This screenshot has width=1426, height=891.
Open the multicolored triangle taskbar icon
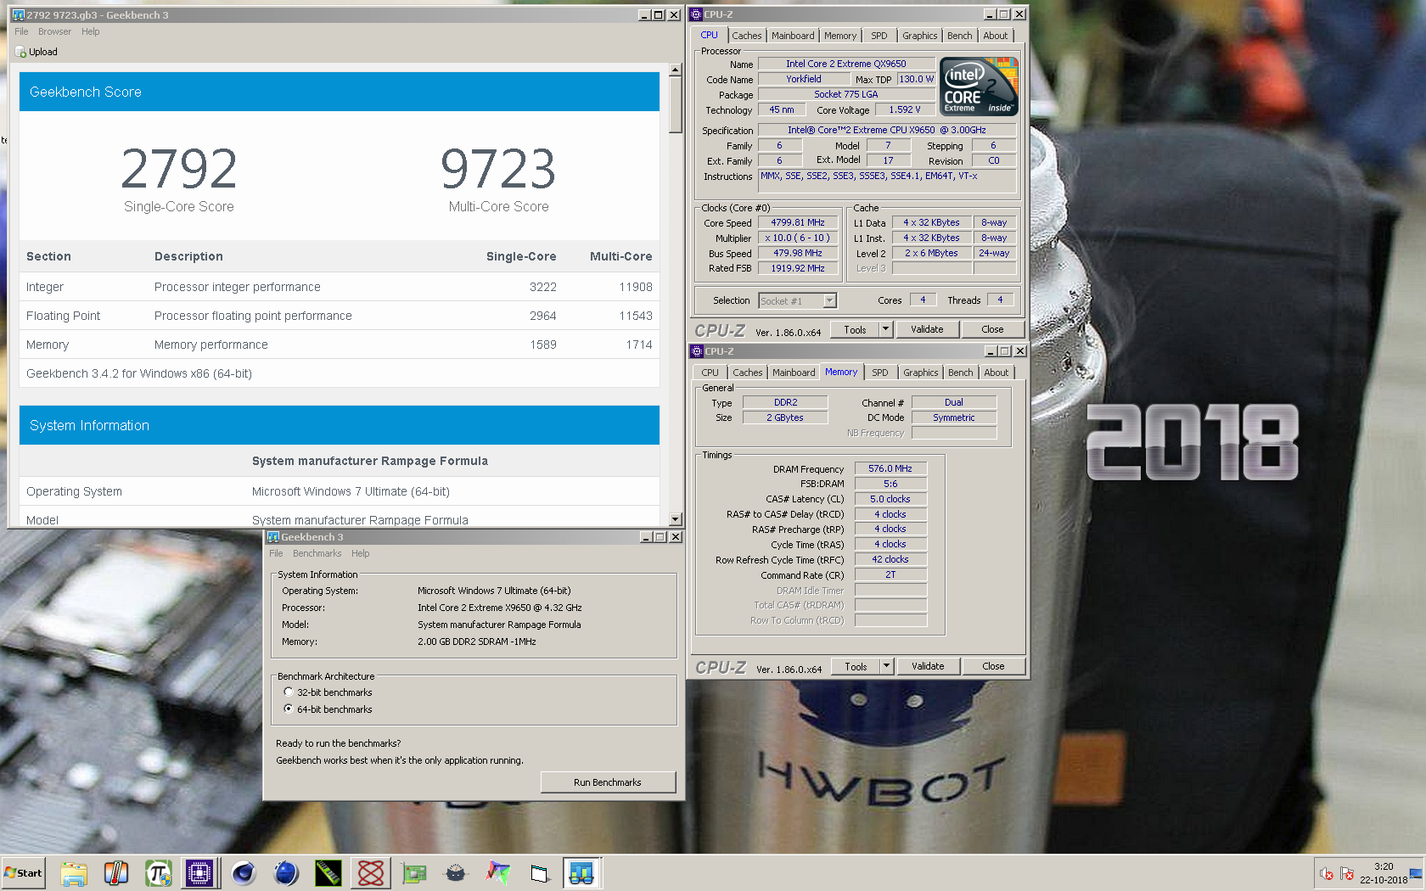click(x=498, y=873)
